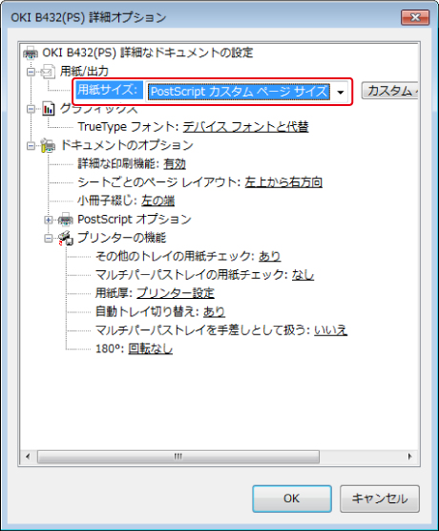
Task: Click the カスタム button beside paper size
Action: point(389,91)
